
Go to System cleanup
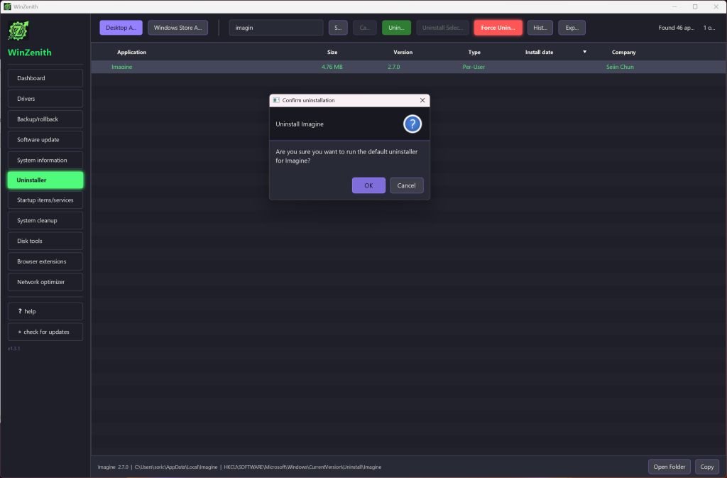click(45, 221)
